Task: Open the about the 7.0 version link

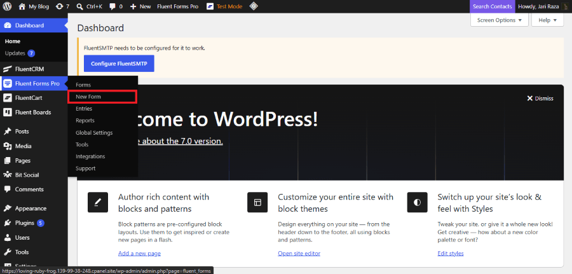Action: click(x=180, y=141)
